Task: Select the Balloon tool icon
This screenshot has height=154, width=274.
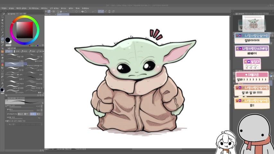Action: point(2,80)
